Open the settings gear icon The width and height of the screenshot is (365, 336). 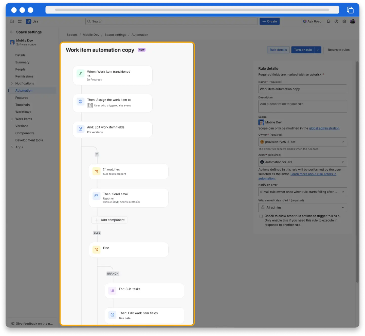[344, 21]
